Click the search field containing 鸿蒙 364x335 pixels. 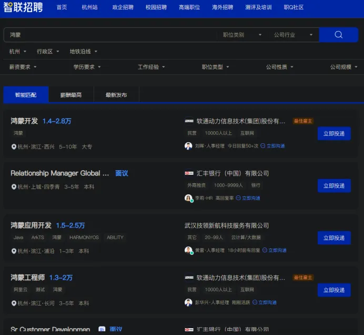[x=110, y=35]
